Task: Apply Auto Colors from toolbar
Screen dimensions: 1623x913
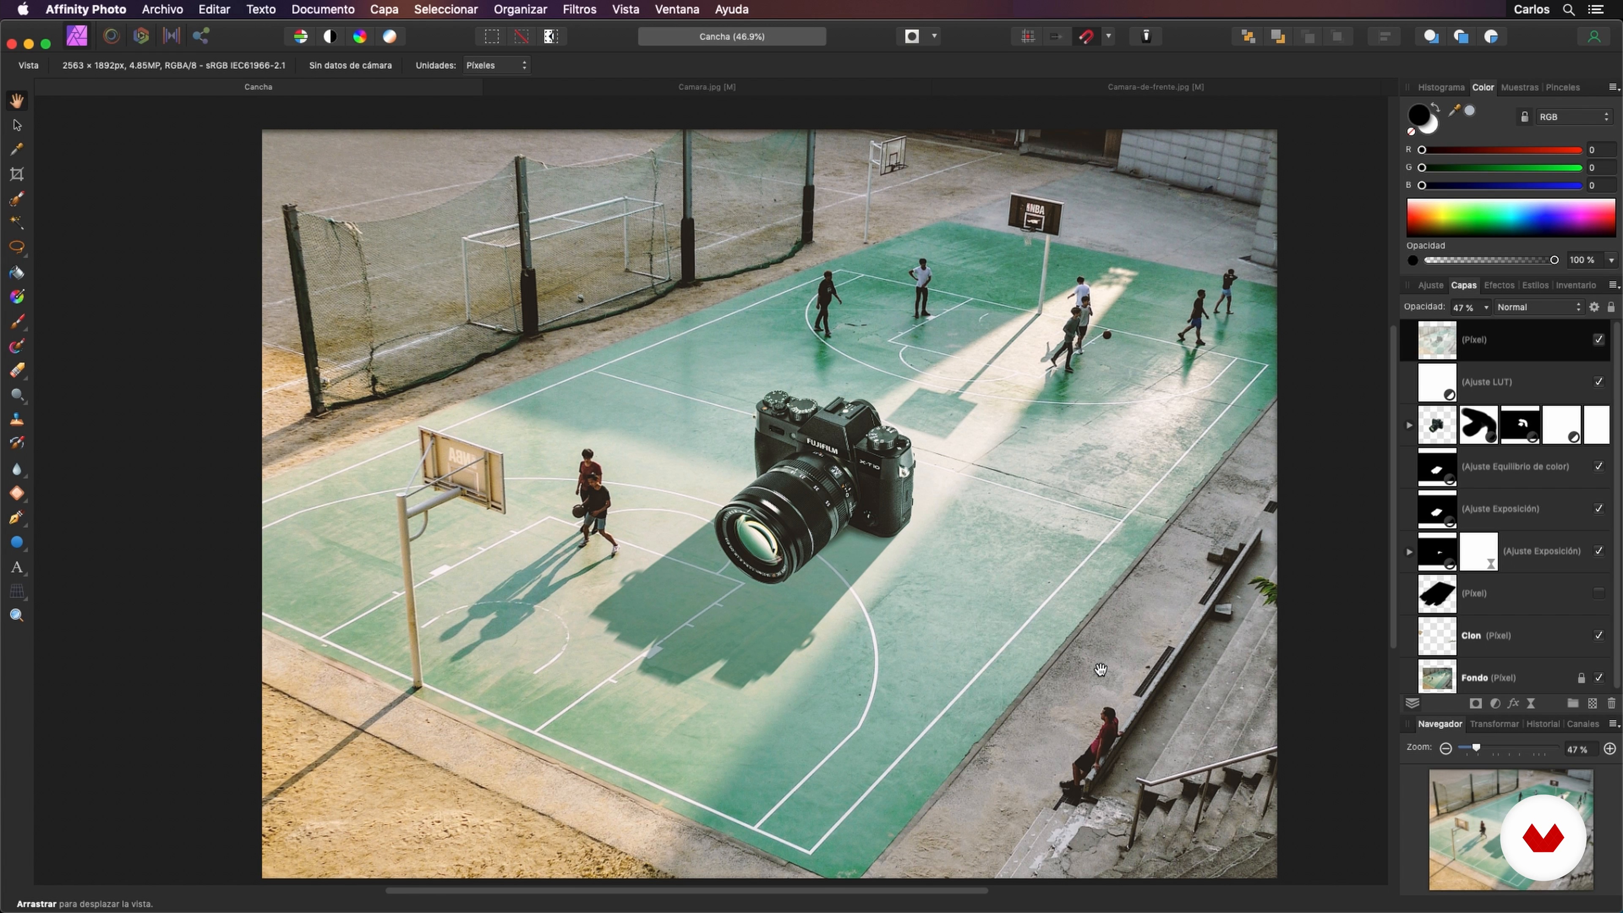Action: (x=360, y=36)
